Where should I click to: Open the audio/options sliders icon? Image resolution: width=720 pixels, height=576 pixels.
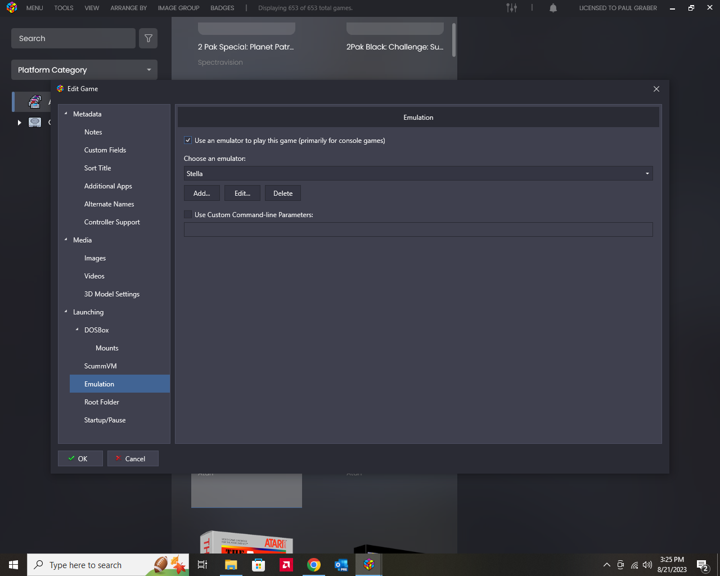point(511,8)
